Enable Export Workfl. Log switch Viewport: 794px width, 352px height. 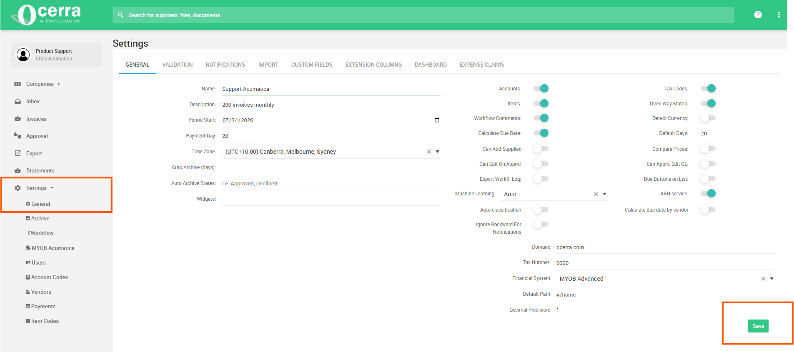541,179
